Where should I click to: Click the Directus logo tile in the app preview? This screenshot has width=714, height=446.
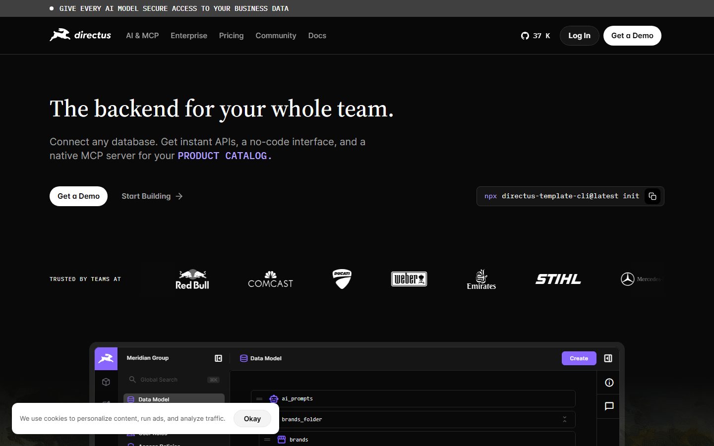[x=106, y=359]
